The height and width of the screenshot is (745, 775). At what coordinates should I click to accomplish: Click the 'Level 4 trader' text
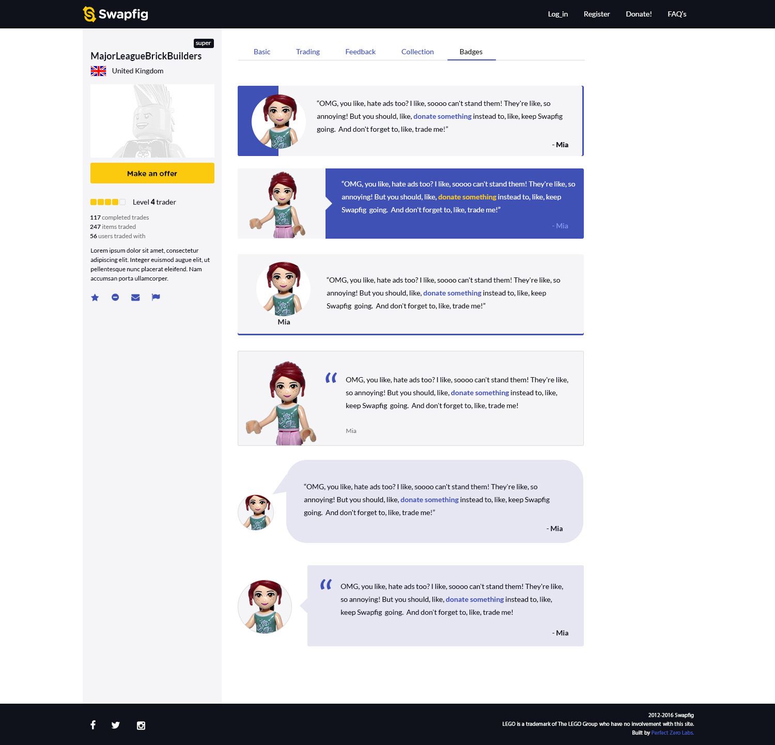154,202
